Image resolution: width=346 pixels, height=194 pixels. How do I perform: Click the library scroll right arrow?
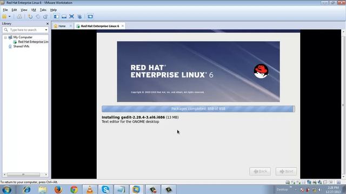(x=46, y=175)
